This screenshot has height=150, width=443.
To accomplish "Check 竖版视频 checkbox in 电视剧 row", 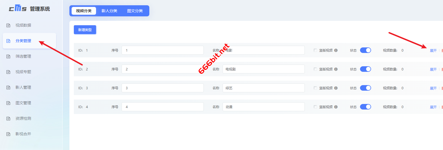I will click(x=315, y=69).
